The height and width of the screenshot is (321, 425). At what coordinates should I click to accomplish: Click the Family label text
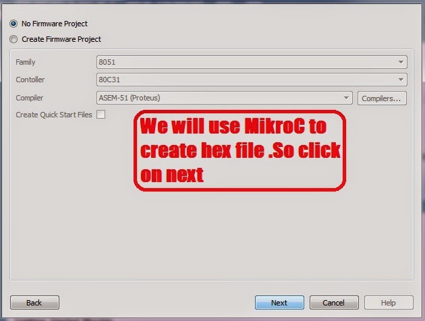click(26, 62)
